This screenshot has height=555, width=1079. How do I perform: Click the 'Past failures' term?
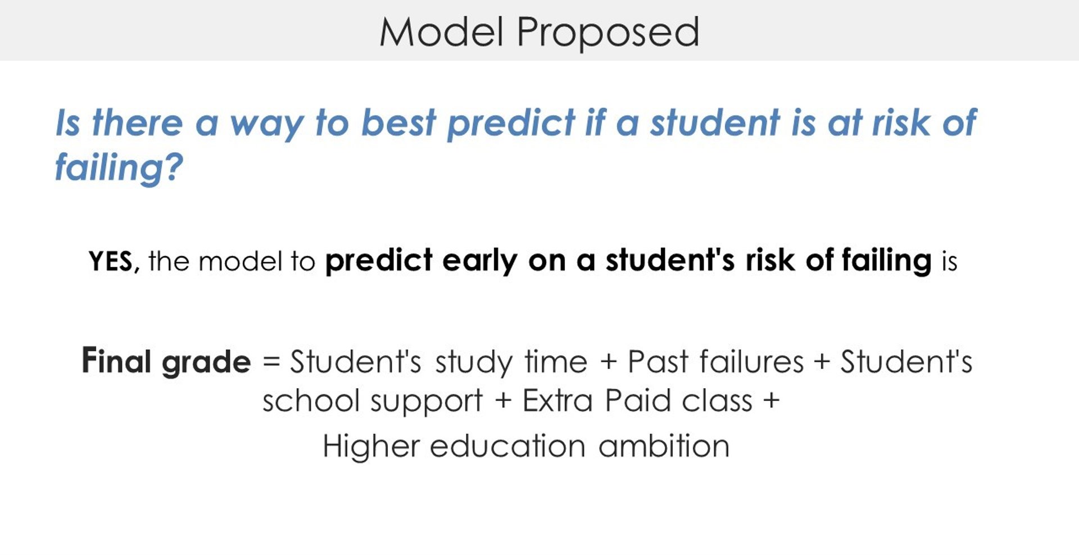[x=716, y=362]
